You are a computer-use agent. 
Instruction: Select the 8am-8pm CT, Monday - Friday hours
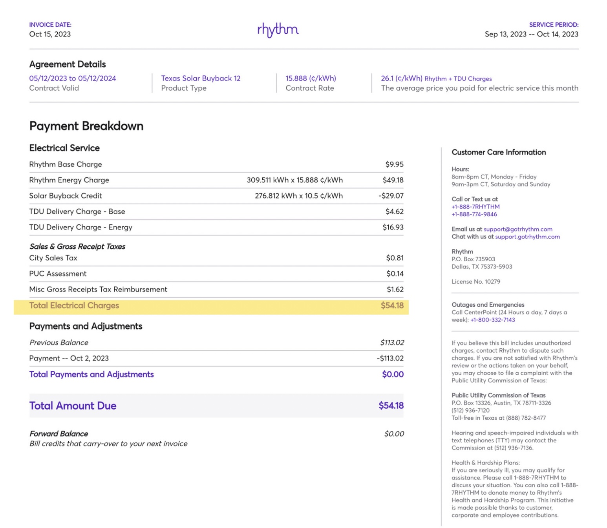494,177
